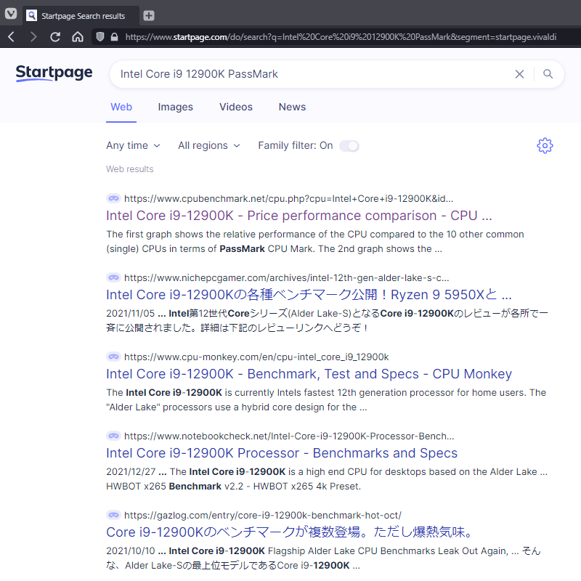The image size is (581, 581).
Task: Click the tracker blocker shield icon
Action: (102, 37)
